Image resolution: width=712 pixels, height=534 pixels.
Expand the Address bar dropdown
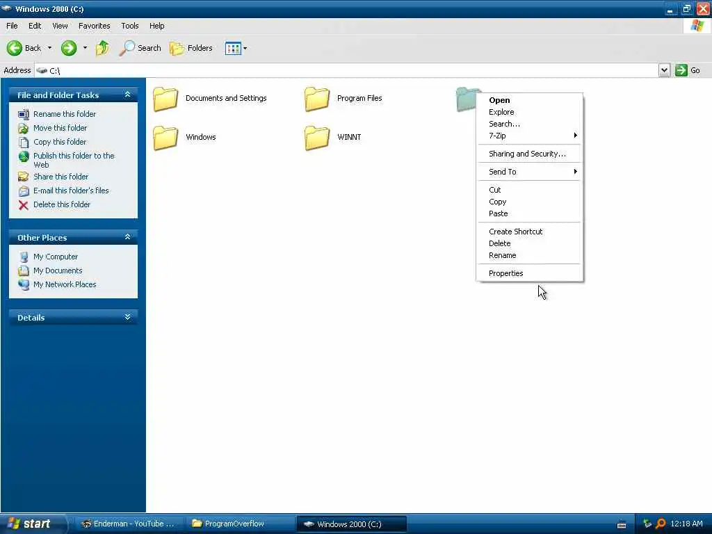[x=664, y=70]
